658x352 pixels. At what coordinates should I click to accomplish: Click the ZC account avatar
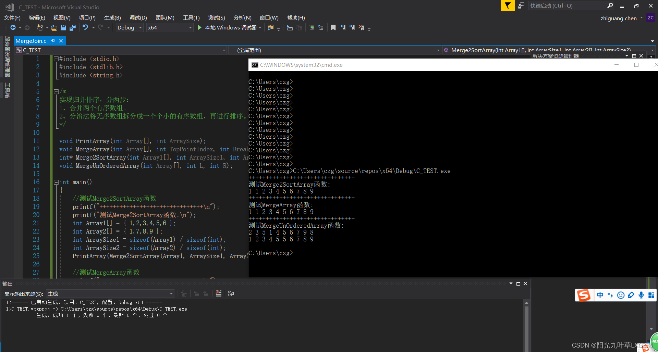click(x=650, y=18)
